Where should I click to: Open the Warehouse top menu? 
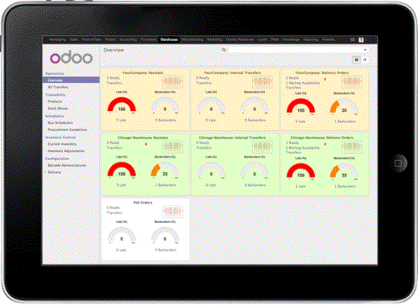[169, 40]
